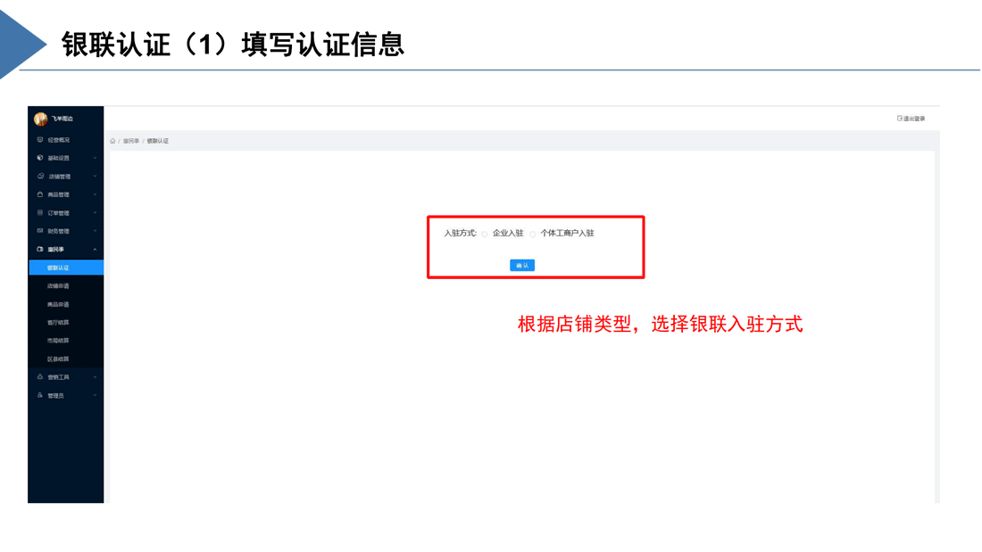The height and width of the screenshot is (552, 982).
Task: Click the 入驻方式 label text
Action: 461,233
